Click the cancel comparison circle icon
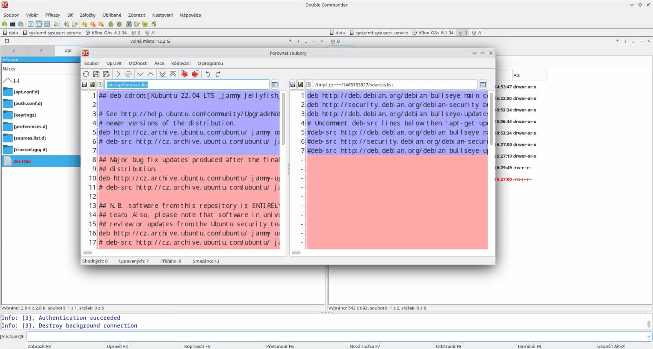Viewport: 653px width, 349px height. 129,74
